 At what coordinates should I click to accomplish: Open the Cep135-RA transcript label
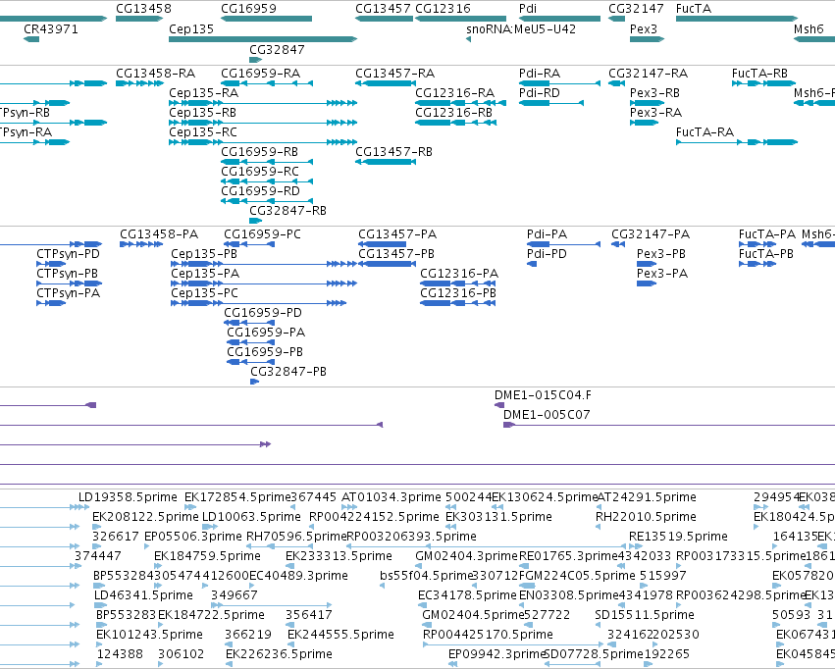pos(203,92)
